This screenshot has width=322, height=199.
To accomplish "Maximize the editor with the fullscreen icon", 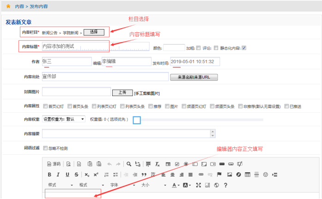I will [x=198, y=185].
